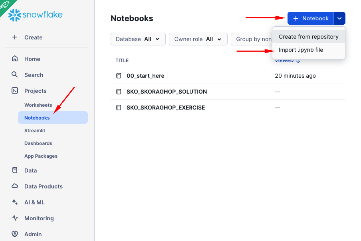
Task: Open the Database All filter dropdown
Action: click(x=138, y=39)
